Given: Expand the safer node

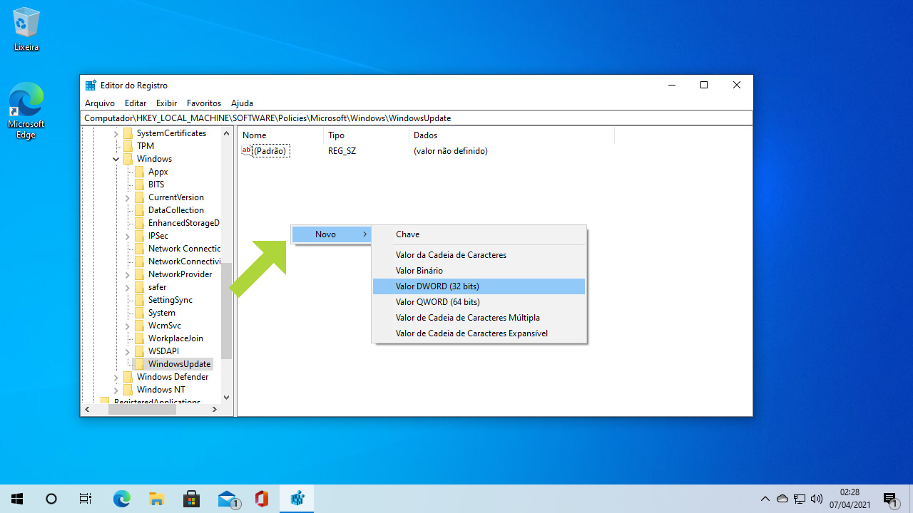Looking at the screenshot, I should 128,287.
